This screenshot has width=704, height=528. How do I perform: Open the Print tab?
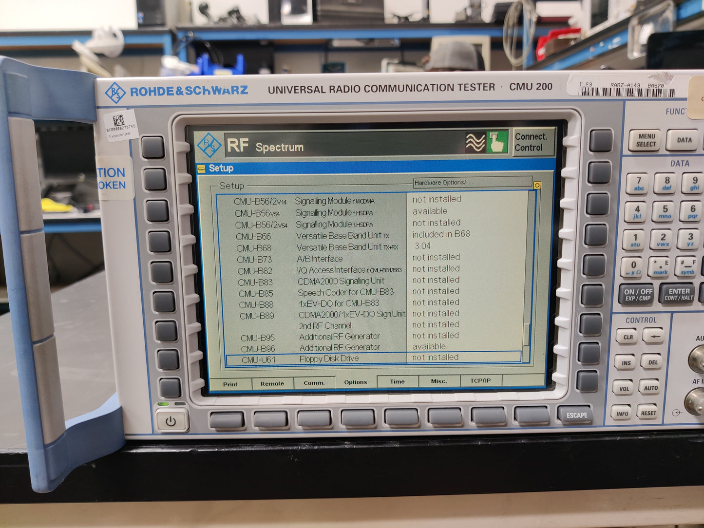[230, 384]
